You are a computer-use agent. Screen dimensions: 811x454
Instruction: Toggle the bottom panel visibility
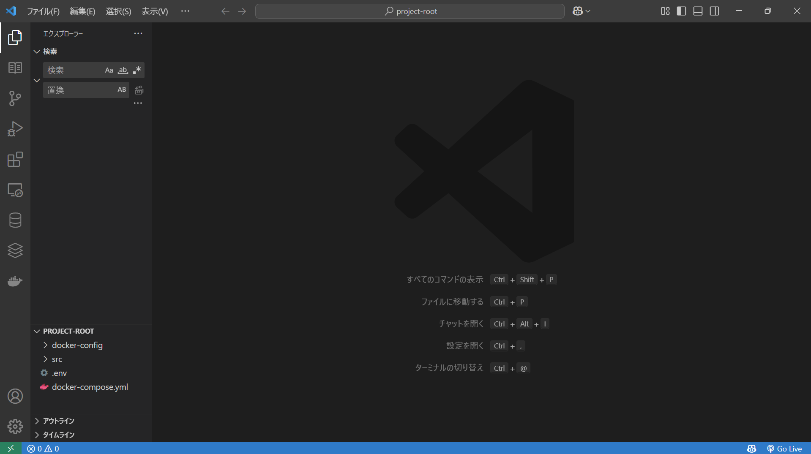[698, 11]
